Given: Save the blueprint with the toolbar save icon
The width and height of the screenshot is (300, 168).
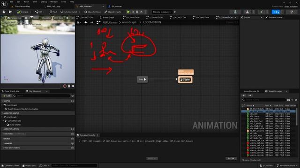Looking at the screenshot, I should point(4,12).
